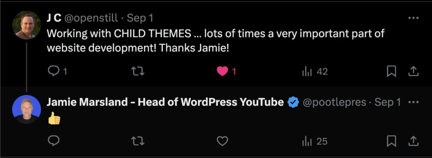Image resolution: width=432 pixels, height=158 pixels.
Task: Reply to J C's child themes tweet
Action: pyautogui.click(x=57, y=71)
